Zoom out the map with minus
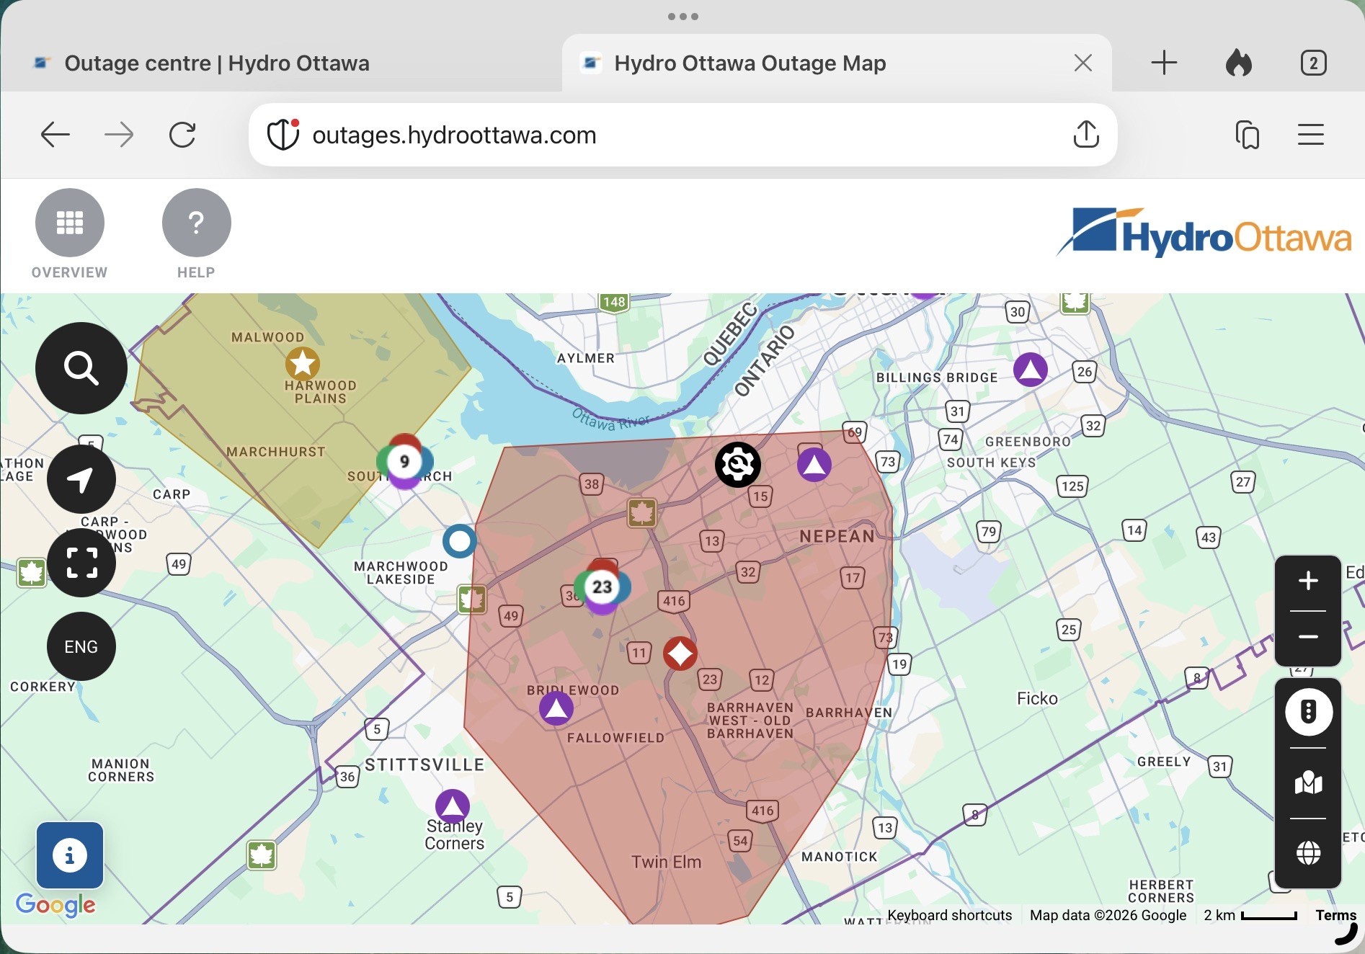This screenshot has width=1365, height=954. 1308,637
